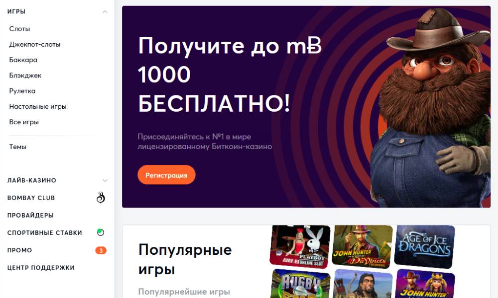
Task: Expand the ЛАЙВ-КАЗИНО section chevron
Action: click(105, 180)
